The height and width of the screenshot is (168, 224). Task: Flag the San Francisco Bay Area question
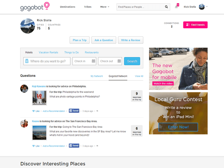point(97,146)
